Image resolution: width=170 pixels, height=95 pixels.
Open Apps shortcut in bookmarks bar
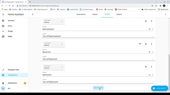coord(5,9)
